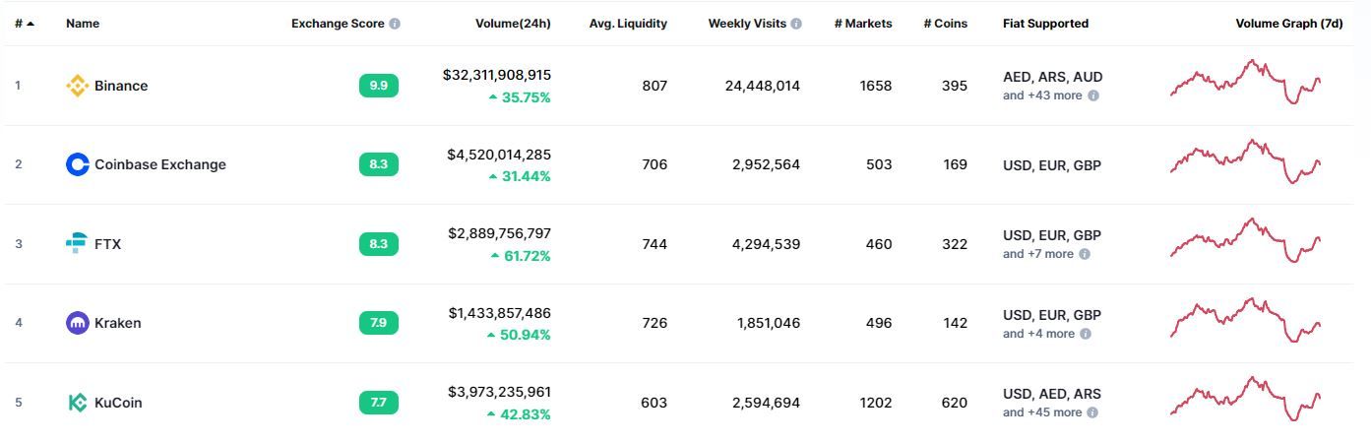Click info icon next to Kraken's +4 more

coord(1086,334)
